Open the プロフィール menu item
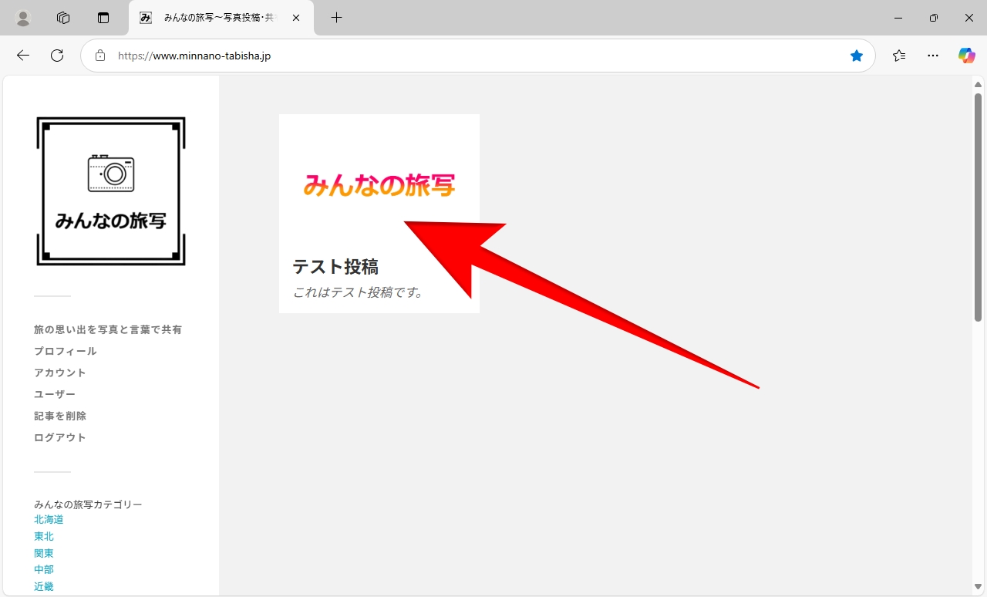Viewport: 987px width, 597px height. tap(66, 351)
